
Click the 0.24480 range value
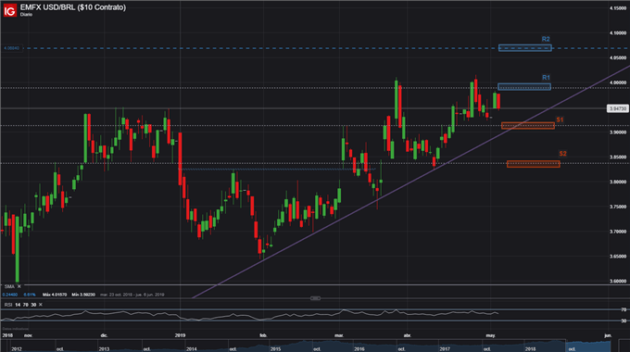(10, 295)
